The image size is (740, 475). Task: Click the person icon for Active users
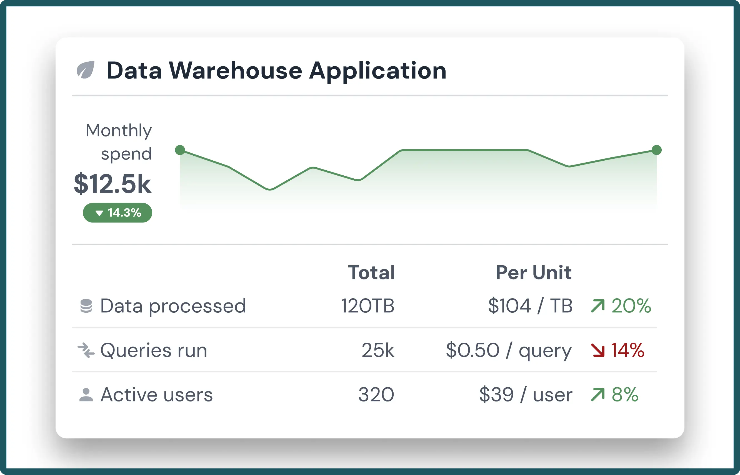point(86,395)
